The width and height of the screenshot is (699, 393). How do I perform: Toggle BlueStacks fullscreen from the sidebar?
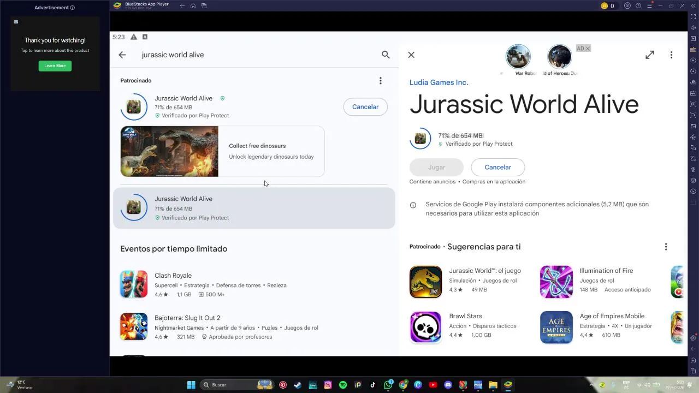point(693,16)
